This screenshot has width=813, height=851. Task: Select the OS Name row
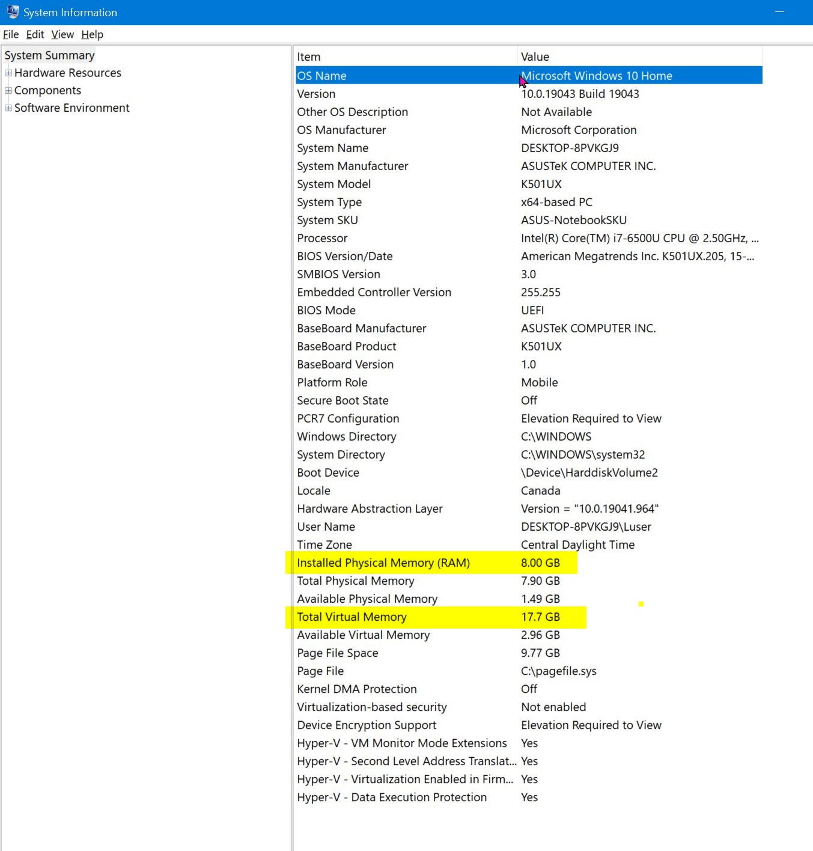tap(529, 76)
